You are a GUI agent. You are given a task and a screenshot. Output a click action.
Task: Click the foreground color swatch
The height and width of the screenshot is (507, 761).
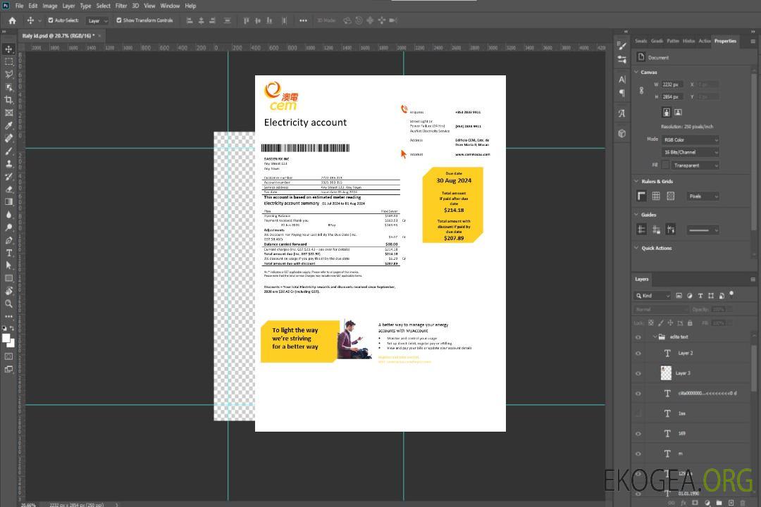(x=6, y=338)
